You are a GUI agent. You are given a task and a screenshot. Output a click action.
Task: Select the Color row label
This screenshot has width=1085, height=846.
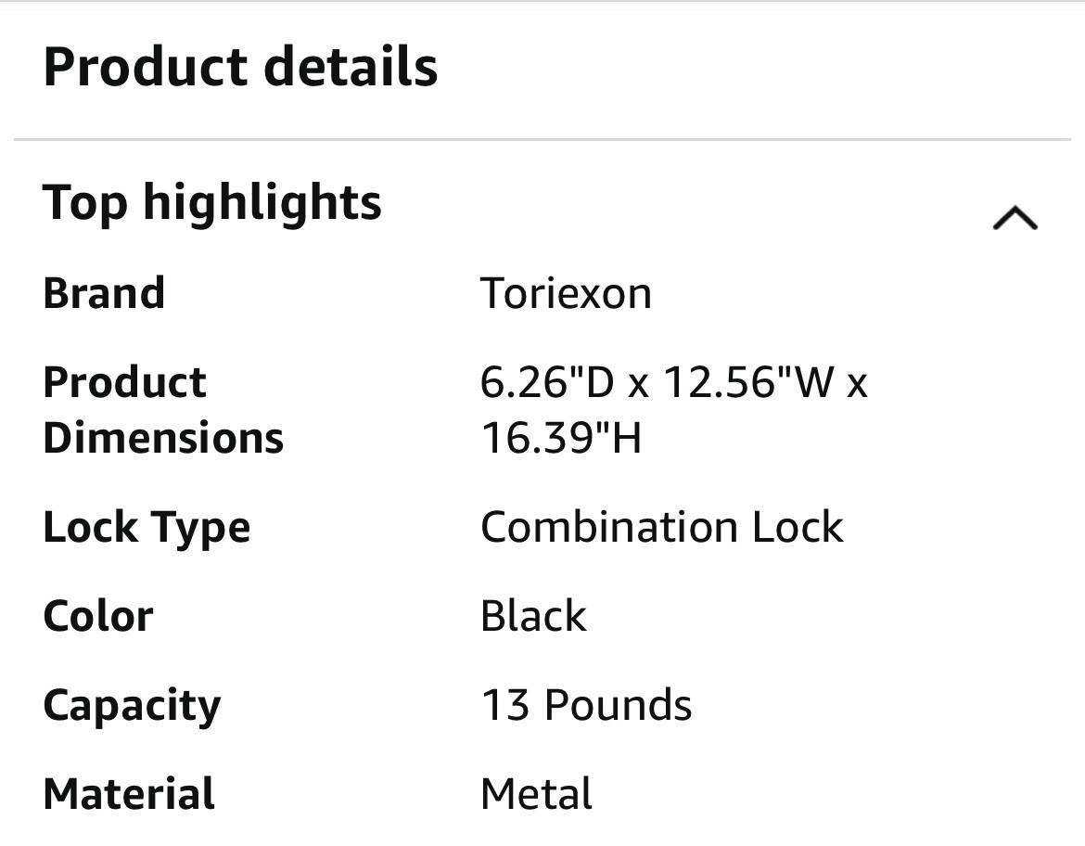(x=98, y=616)
